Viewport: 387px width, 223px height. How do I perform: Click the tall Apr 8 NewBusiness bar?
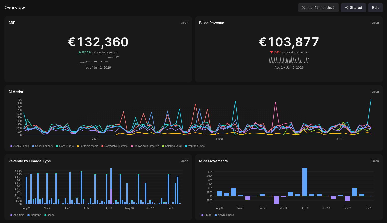[305, 182]
